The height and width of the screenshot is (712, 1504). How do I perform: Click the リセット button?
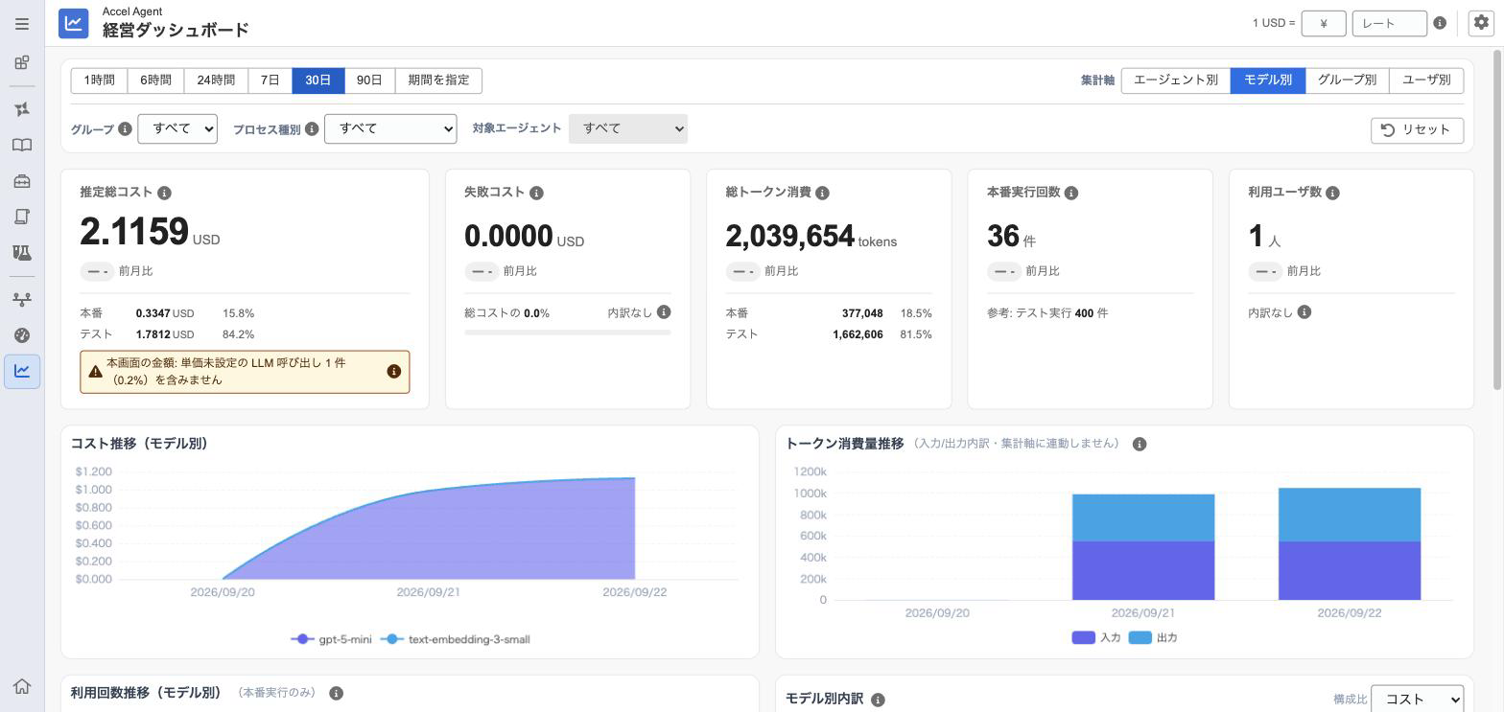click(x=1417, y=130)
